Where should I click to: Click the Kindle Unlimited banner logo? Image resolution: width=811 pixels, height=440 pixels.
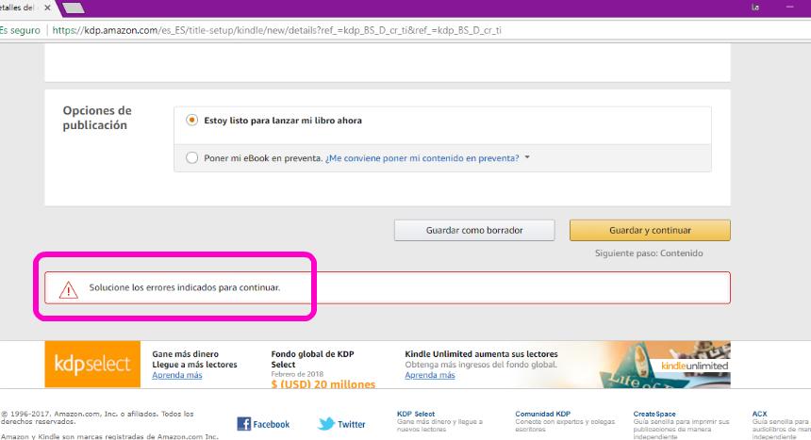coord(695,365)
